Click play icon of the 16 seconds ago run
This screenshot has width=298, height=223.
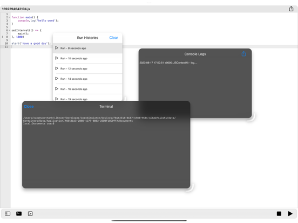pyautogui.click(x=57, y=89)
